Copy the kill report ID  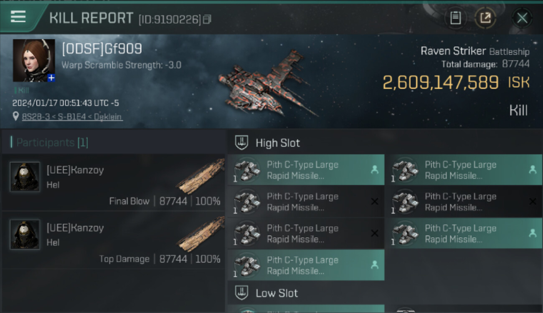[207, 19]
